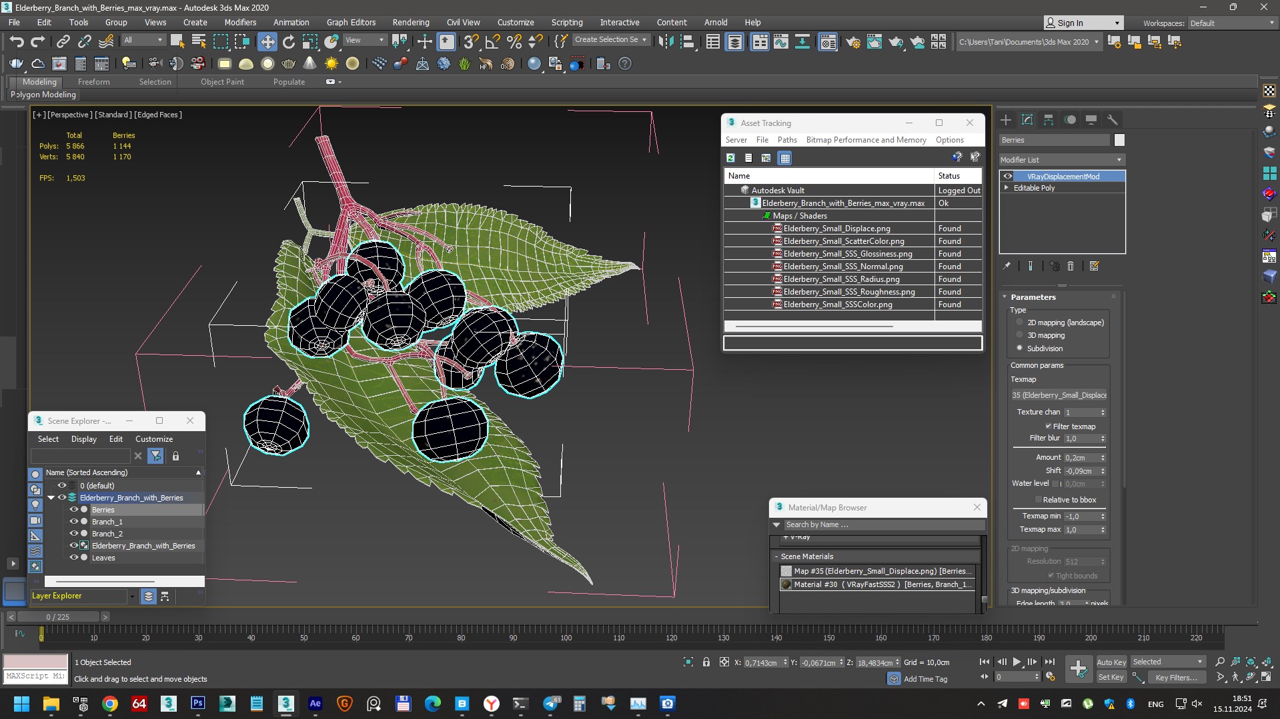Open the Workspaces Default dropdown
Image resolution: width=1280 pixels, height=719 pixels.
(x=1232, y=23)
